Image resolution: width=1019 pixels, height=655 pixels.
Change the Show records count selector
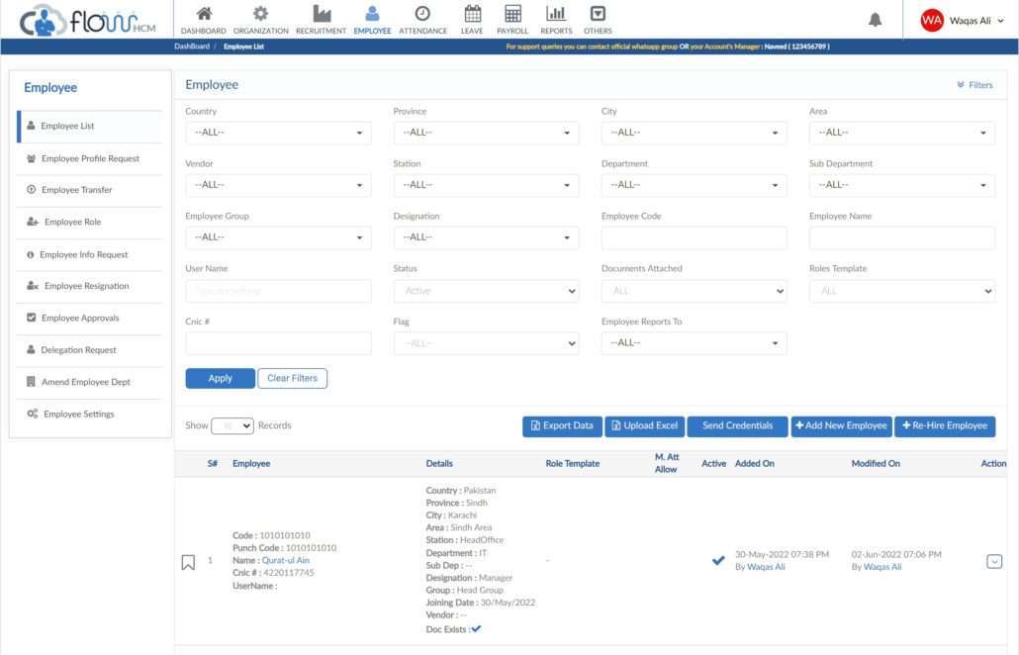click(x=232, y=424)
